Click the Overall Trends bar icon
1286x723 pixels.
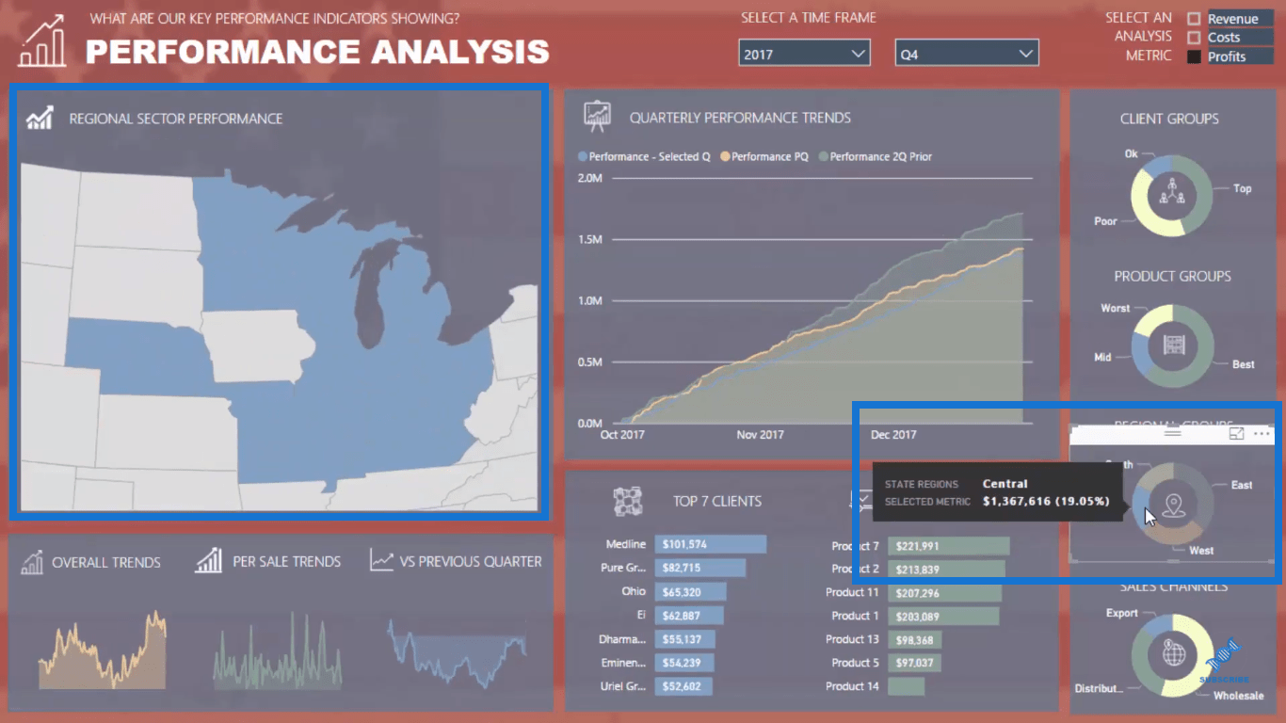coord(31,562)
